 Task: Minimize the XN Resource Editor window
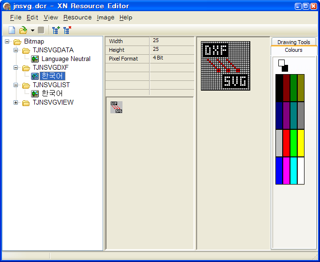[298, 6]
